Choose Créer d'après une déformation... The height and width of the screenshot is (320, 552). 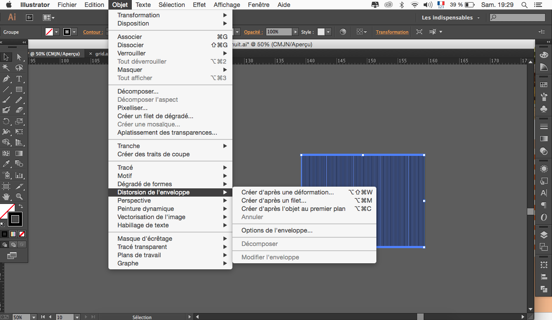click(x=287, y=192)
